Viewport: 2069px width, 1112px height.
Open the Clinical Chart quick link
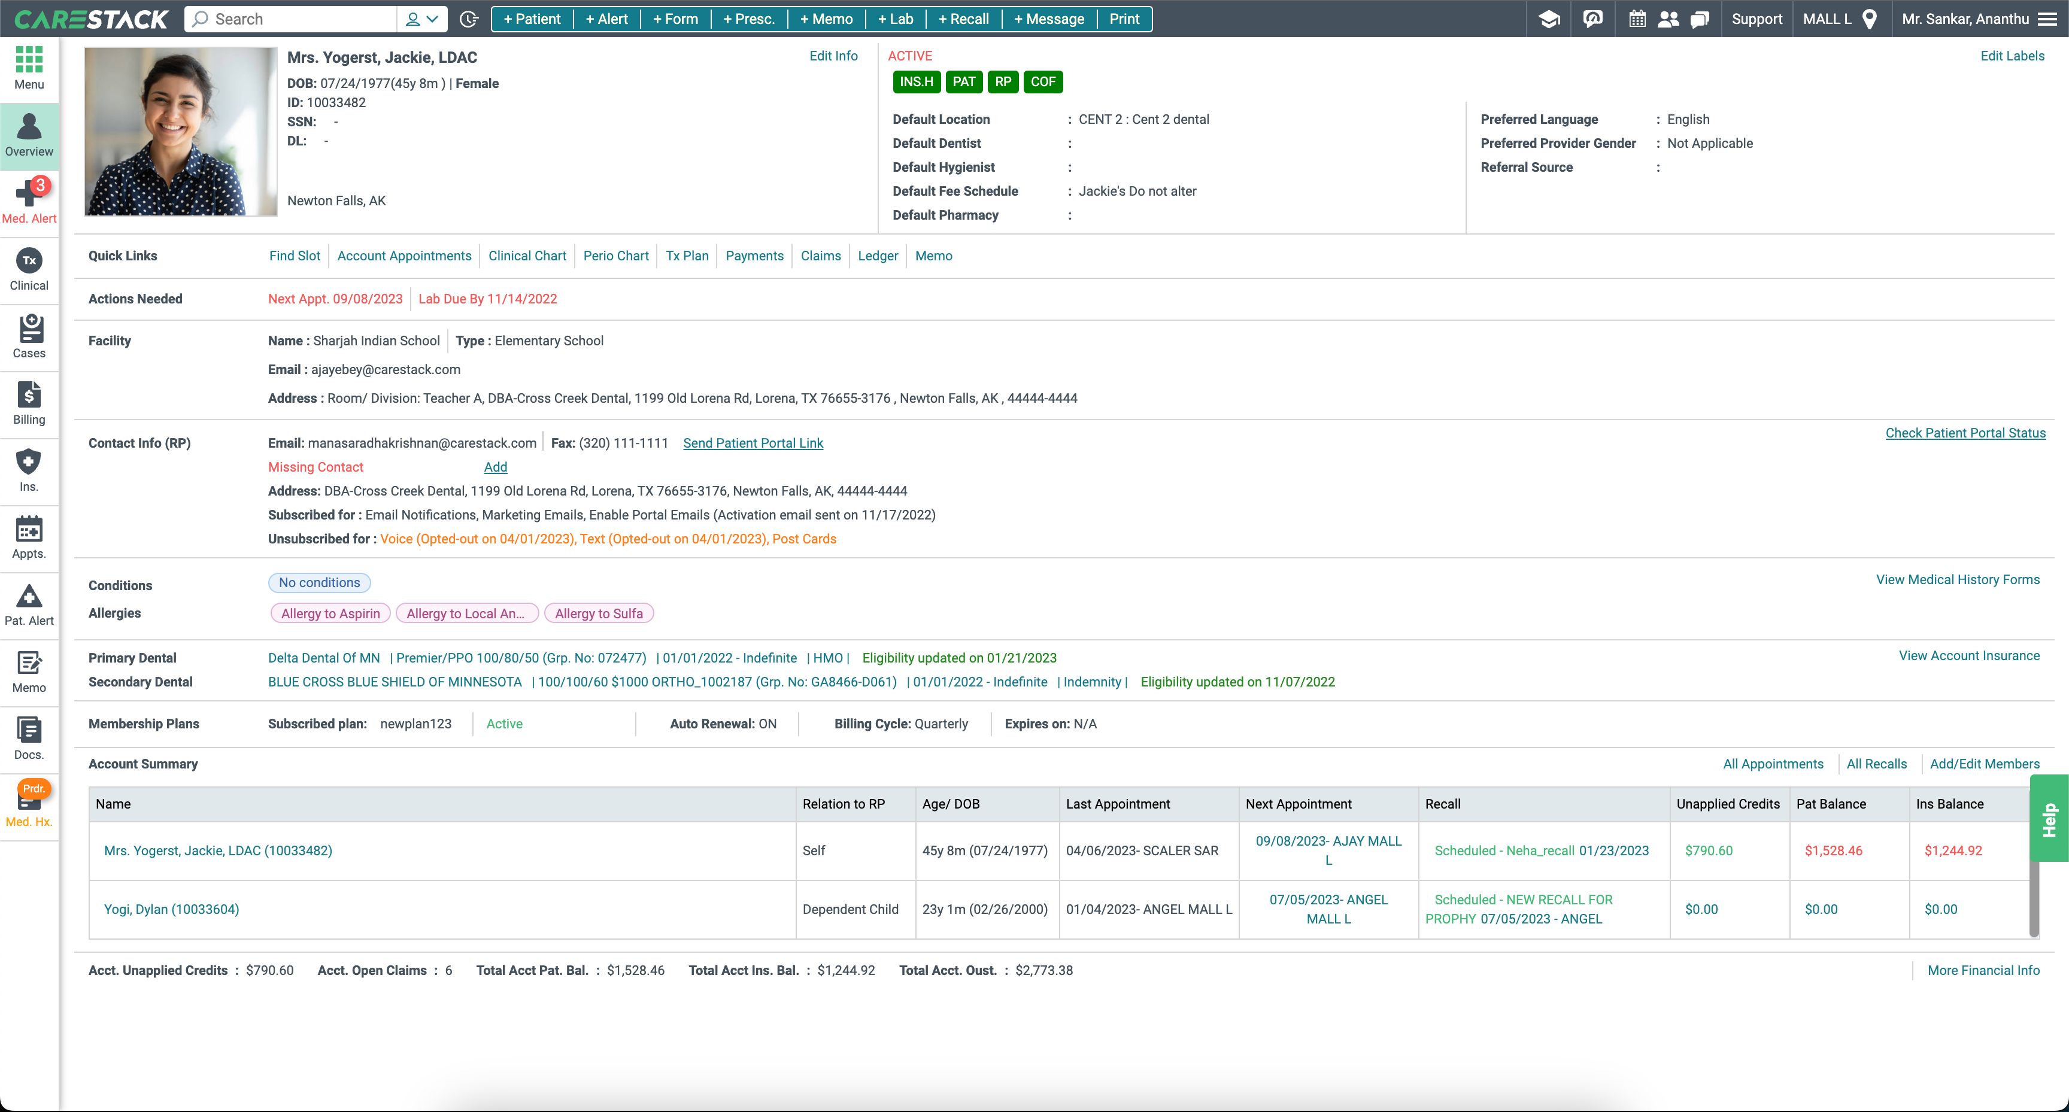pyautogui.click(x=527, y=256)
